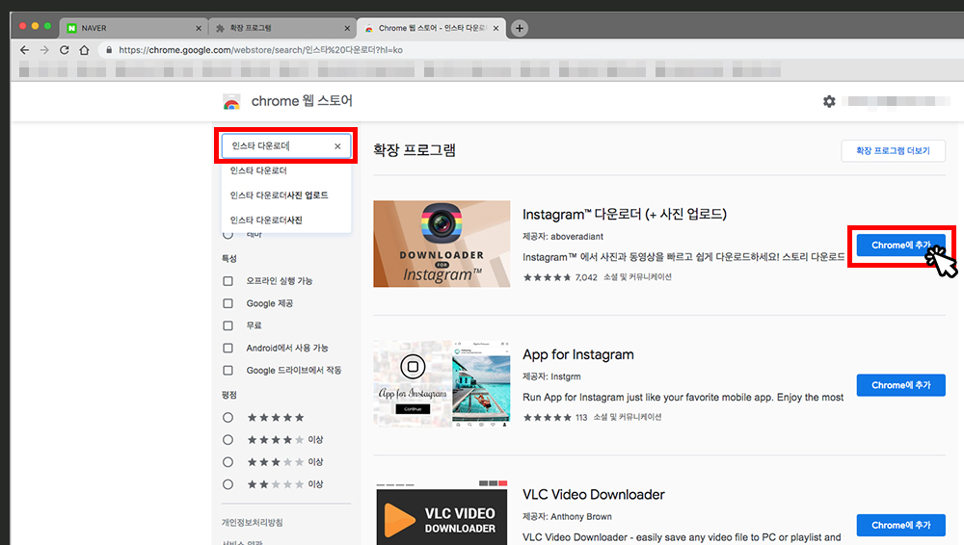This screenshot has height=545, width=964.
Task: Click provider text Anthony Brown
Action: pos(581,517)
